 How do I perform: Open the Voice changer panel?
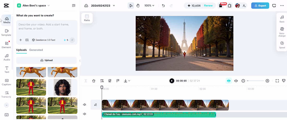pyautogui.click(x=282, y=32)
